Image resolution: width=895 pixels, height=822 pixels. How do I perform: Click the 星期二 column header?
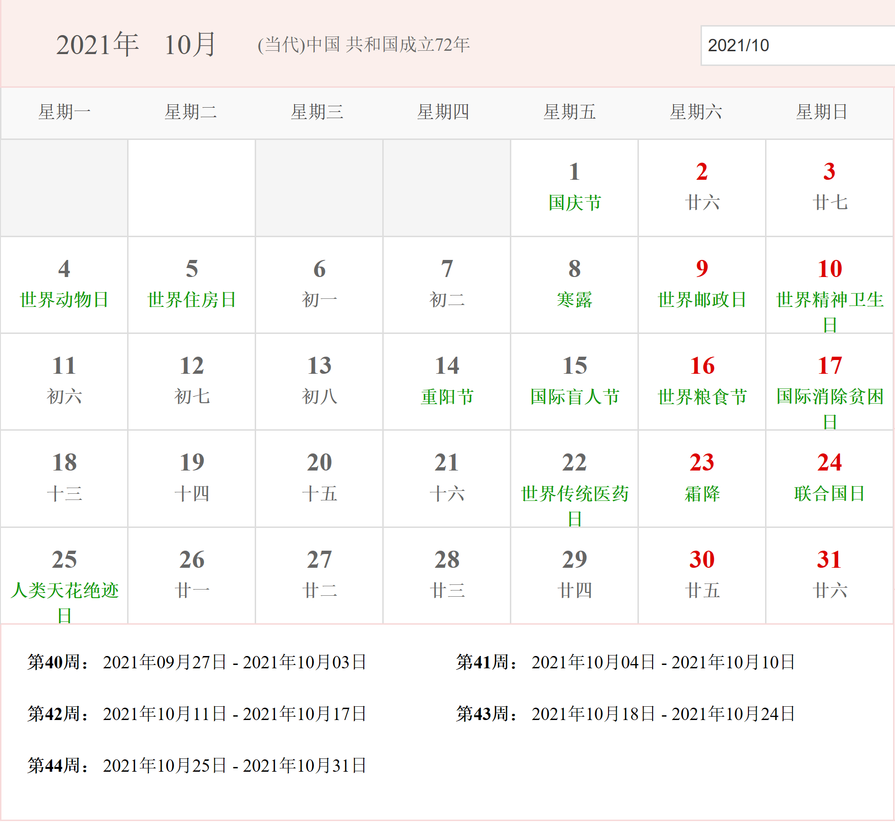tap(191, 112)
